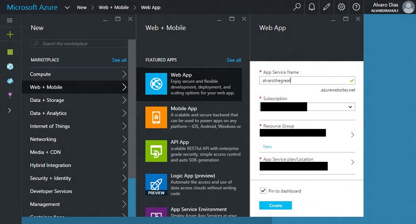Open the Networking category

[x=75, y=139]
